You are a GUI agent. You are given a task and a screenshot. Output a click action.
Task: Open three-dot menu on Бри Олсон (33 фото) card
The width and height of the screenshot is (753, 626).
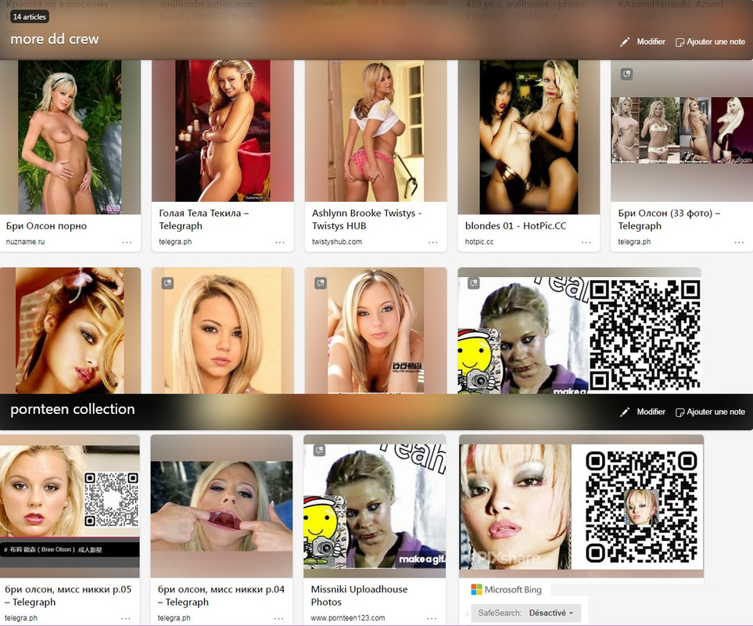[739, 242]
